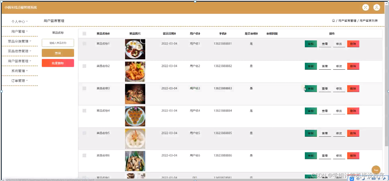389x181 pixels.
Task: Sort by 是否审核 column arrows
Action: [257, 34]
